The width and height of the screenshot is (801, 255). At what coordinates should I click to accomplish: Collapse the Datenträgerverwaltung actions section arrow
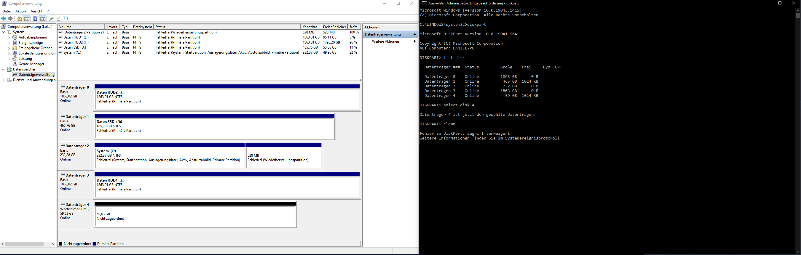pos(414,34)
